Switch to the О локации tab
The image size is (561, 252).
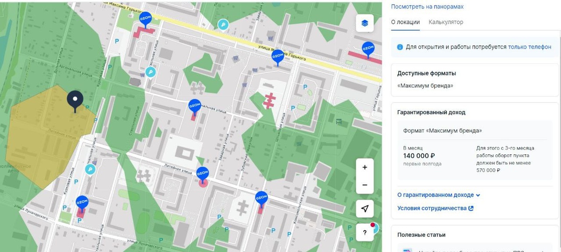[x=405, y=22]
